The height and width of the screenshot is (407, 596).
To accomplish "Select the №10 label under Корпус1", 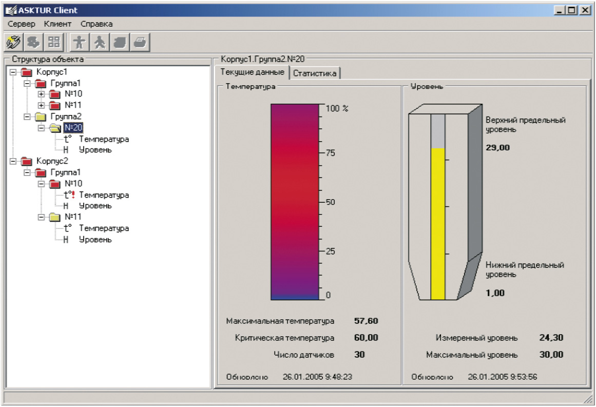I will pyautogui.click(x=73, y=94).
